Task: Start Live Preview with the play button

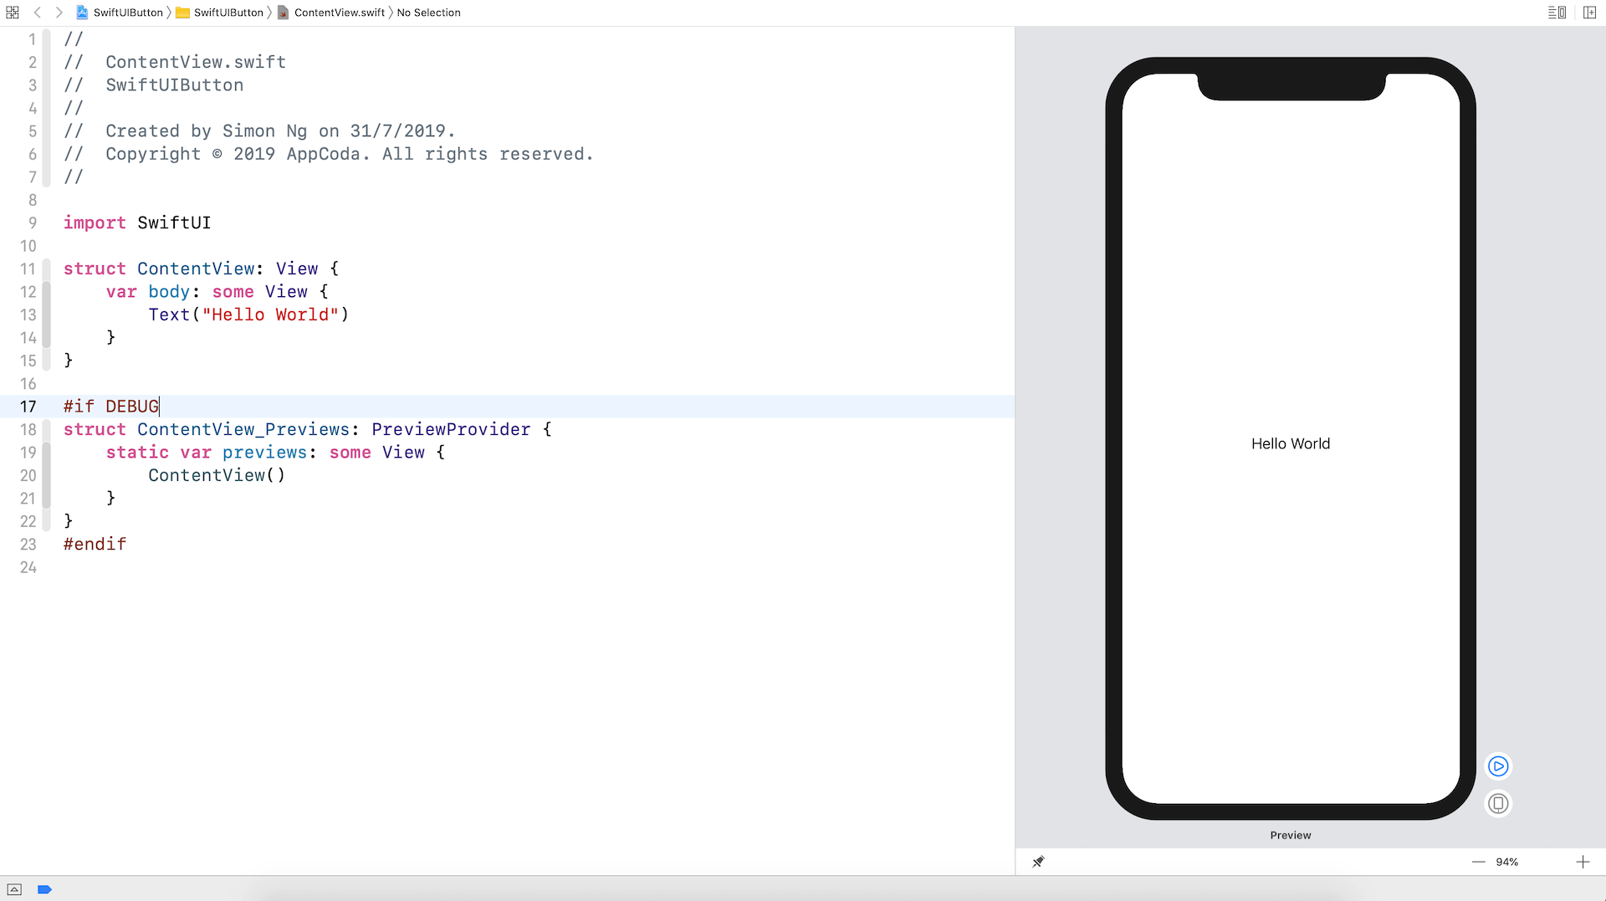Action: [1498, 766]
